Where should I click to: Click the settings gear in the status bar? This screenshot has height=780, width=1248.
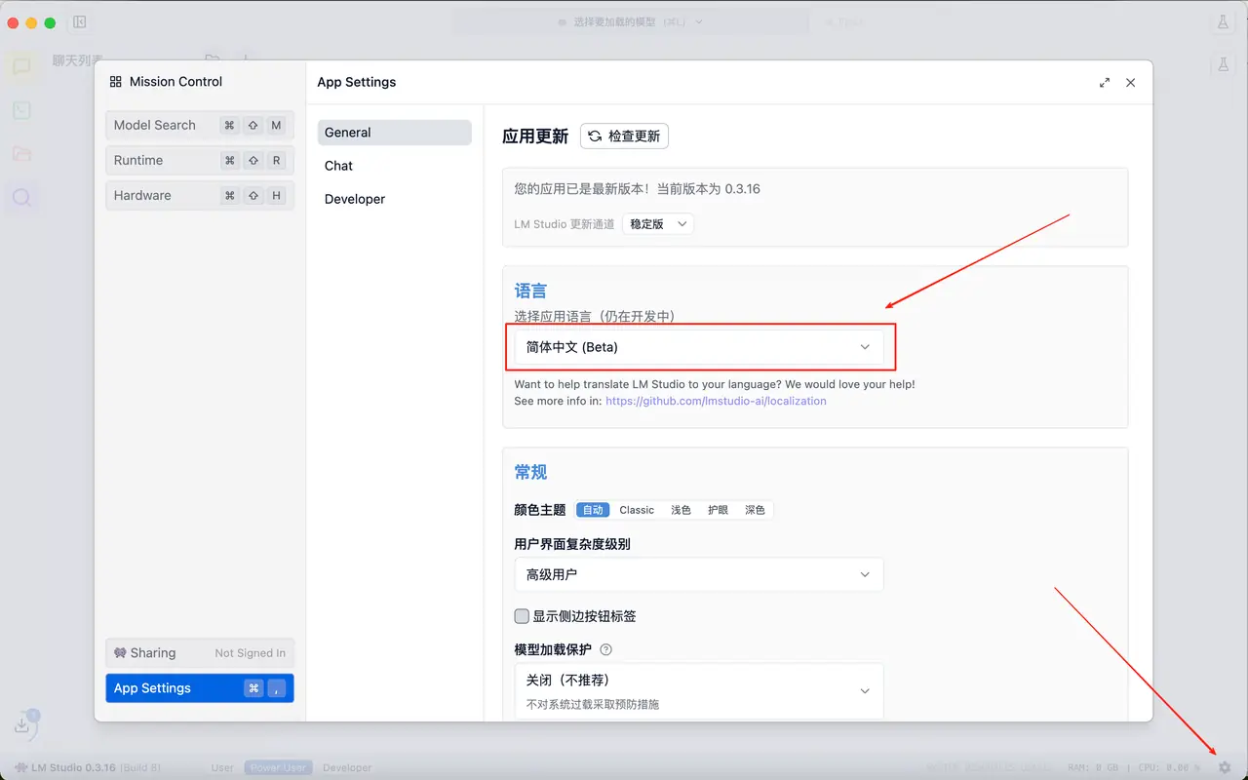(x=1225, y=768)
